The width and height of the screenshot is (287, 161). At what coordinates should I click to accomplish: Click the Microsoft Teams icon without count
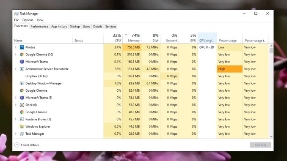tap(22, 62)
